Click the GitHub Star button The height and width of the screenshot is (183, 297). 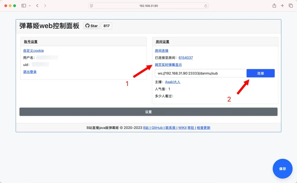(92, 26)
